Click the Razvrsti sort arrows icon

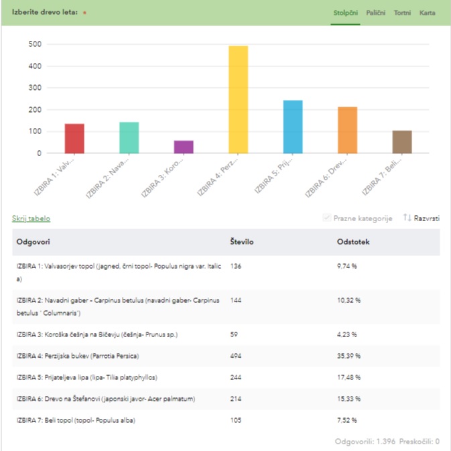[x=407, y=218]
